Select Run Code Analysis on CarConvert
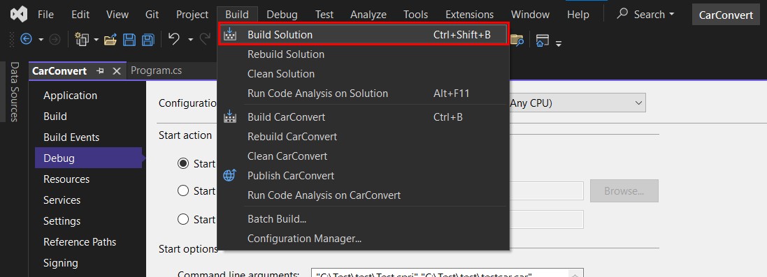 (364, 195)
